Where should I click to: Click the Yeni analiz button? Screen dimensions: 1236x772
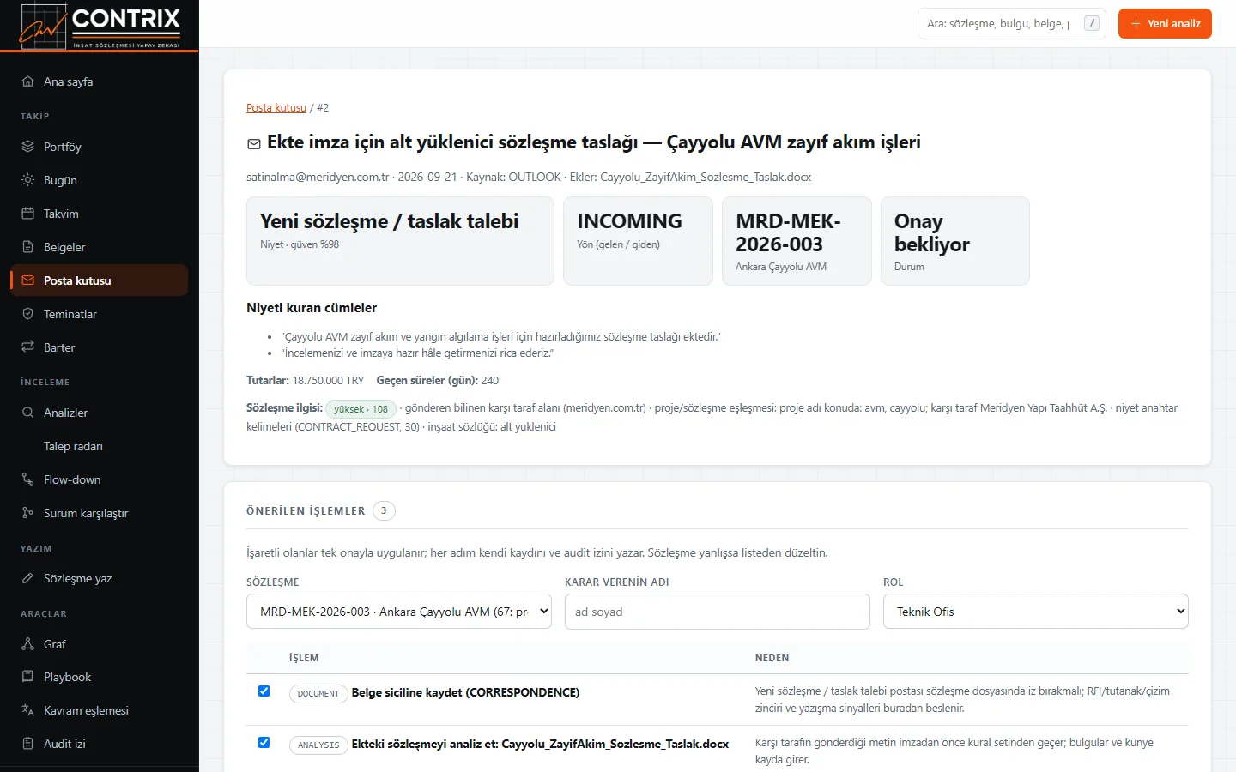pyautogui.click(x=1165, y=24)
